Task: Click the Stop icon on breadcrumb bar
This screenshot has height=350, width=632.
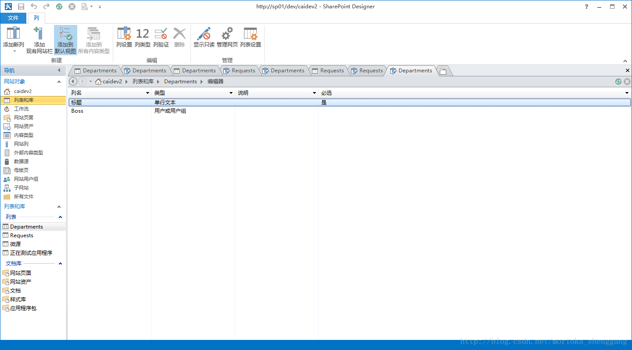Action: click(627, 82)
